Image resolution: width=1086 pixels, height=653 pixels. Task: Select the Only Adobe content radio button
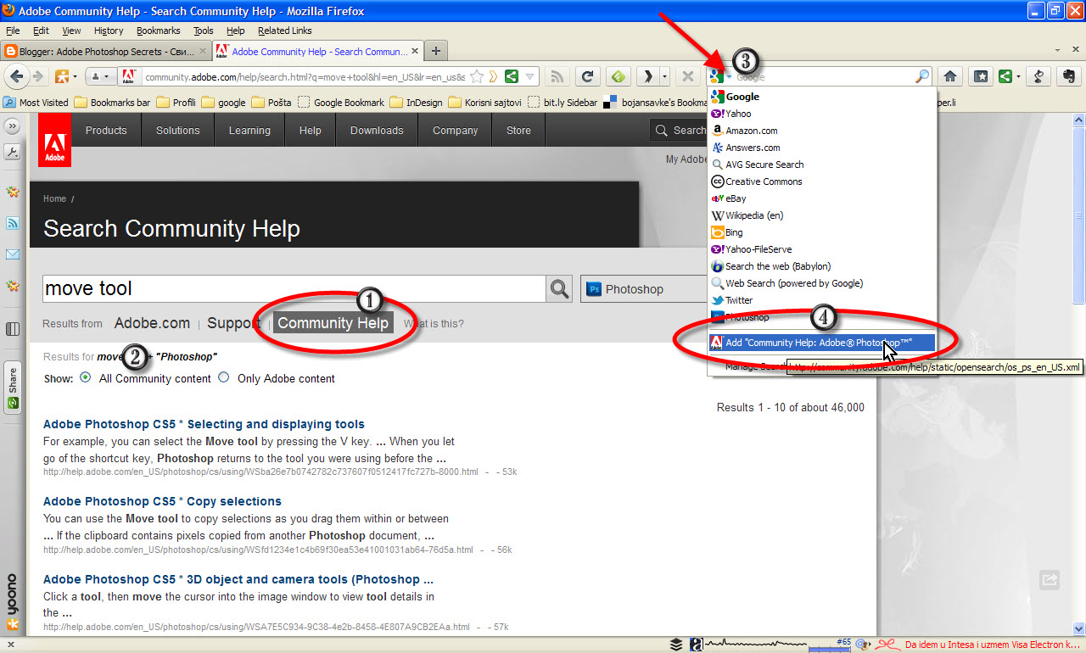223,378
